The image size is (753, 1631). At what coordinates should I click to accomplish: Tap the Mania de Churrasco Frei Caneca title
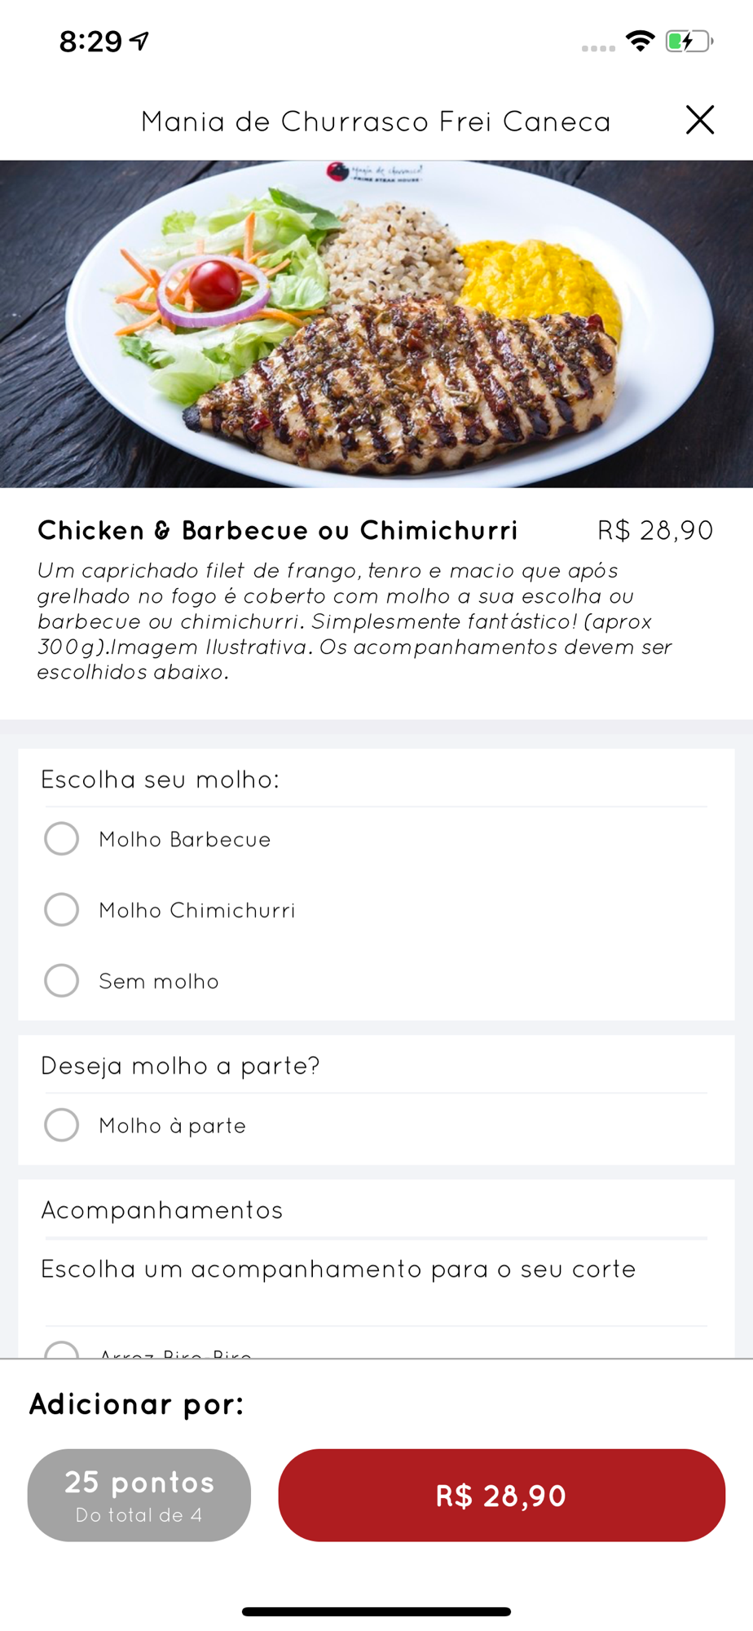coord(376,122)
